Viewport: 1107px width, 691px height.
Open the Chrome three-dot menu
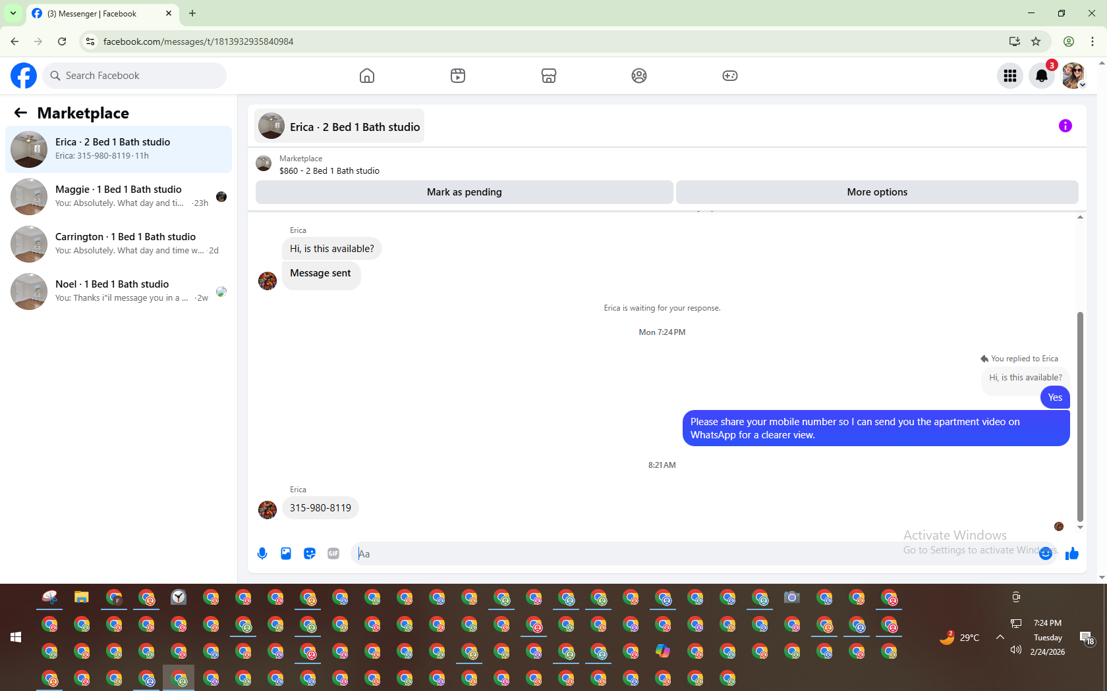[1093, 41]
